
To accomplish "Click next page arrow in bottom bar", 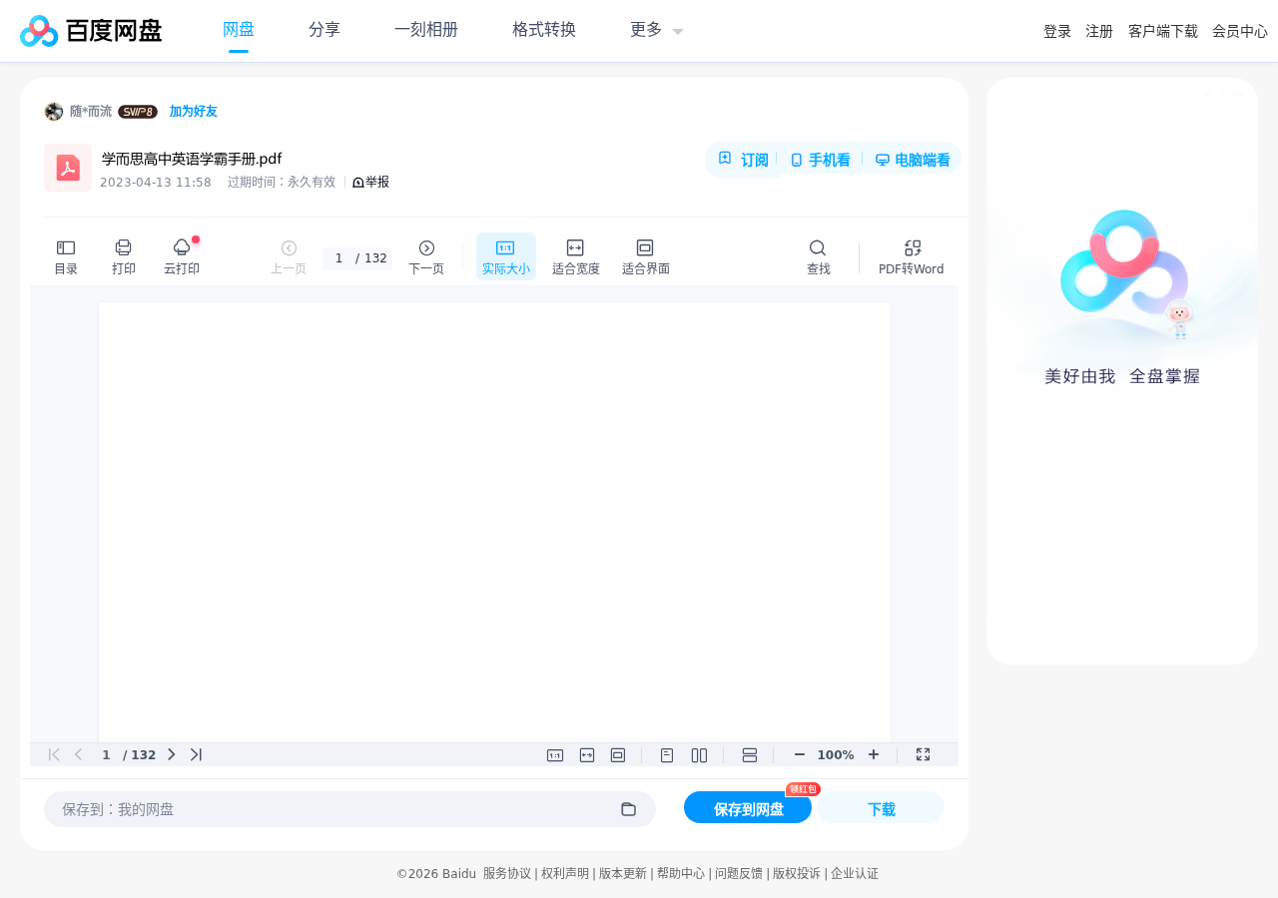I will tap(171, 755).
